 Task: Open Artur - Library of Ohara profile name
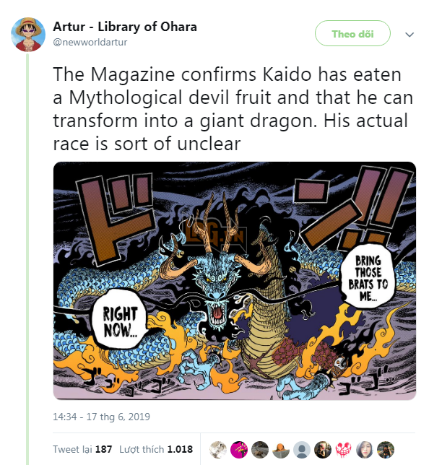pyautogui.click(x=125, y=27)
